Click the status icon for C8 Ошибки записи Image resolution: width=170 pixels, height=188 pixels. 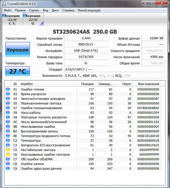coord(8,164)
